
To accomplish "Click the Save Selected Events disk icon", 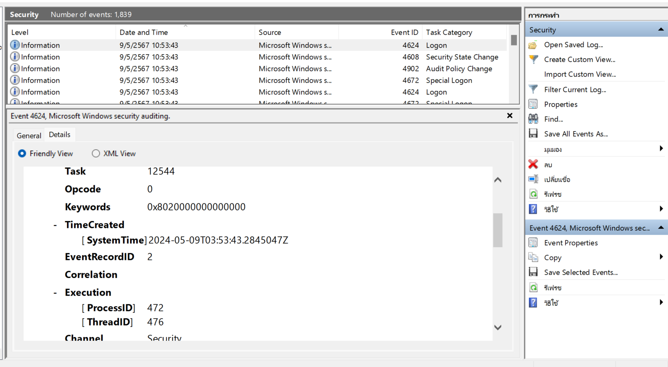I will (533, 272).
